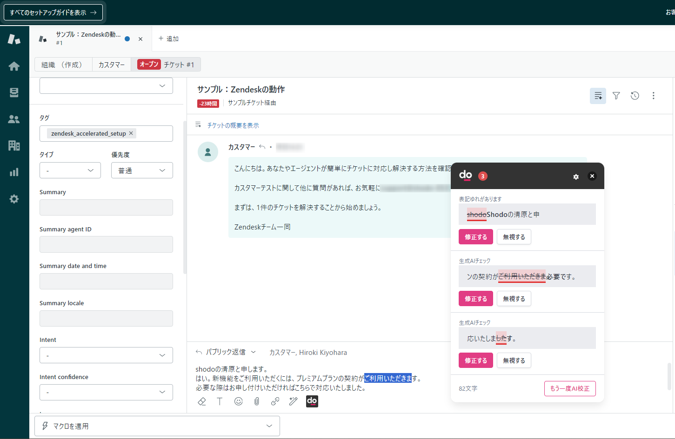Open the 優先度 priority dropdown
The image size is (675, 439).
[142, 170]
